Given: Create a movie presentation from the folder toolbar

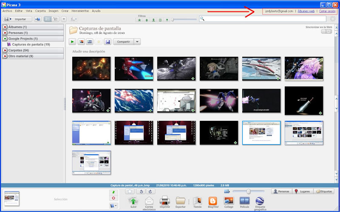Looking at the screenshot, I should [90, 42].
